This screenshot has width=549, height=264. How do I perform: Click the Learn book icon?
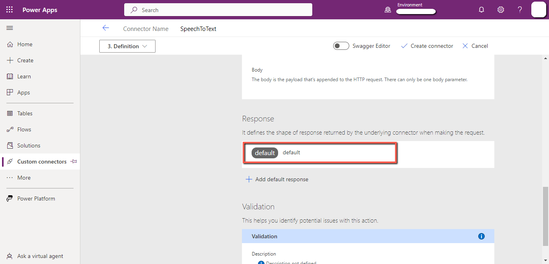pyautogui.click(x=10, y=76)
